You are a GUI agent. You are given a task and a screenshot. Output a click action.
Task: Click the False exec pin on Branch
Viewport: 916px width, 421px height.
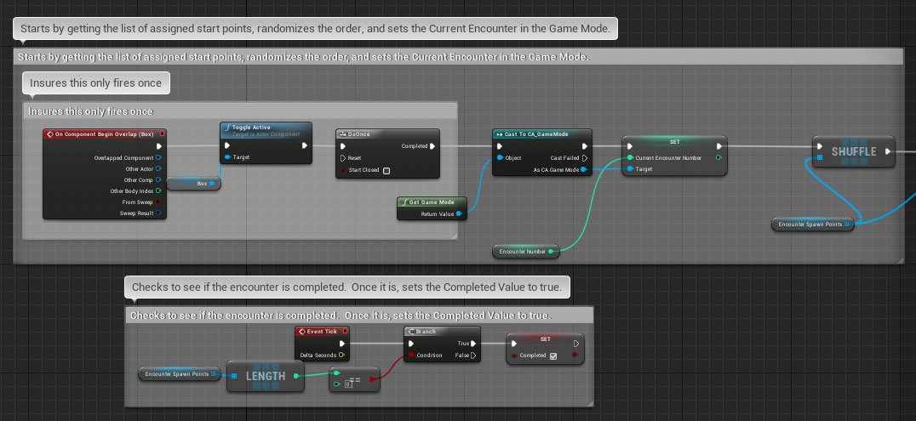pyautogui.click(x=474, y=355)
